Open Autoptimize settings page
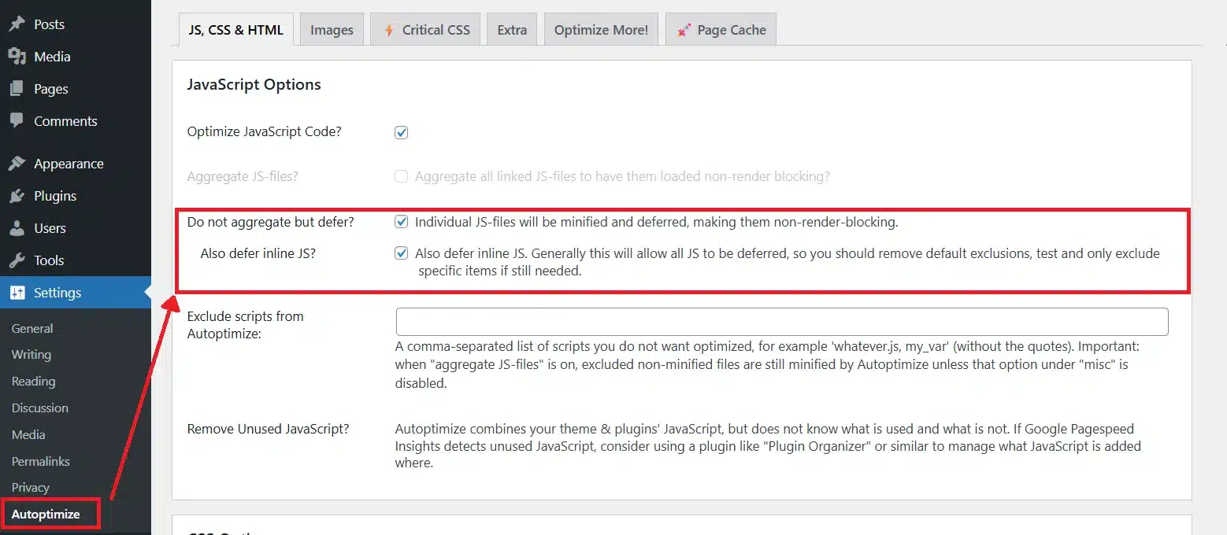This screenshot has width=1227, height=535. pos(46,514)
